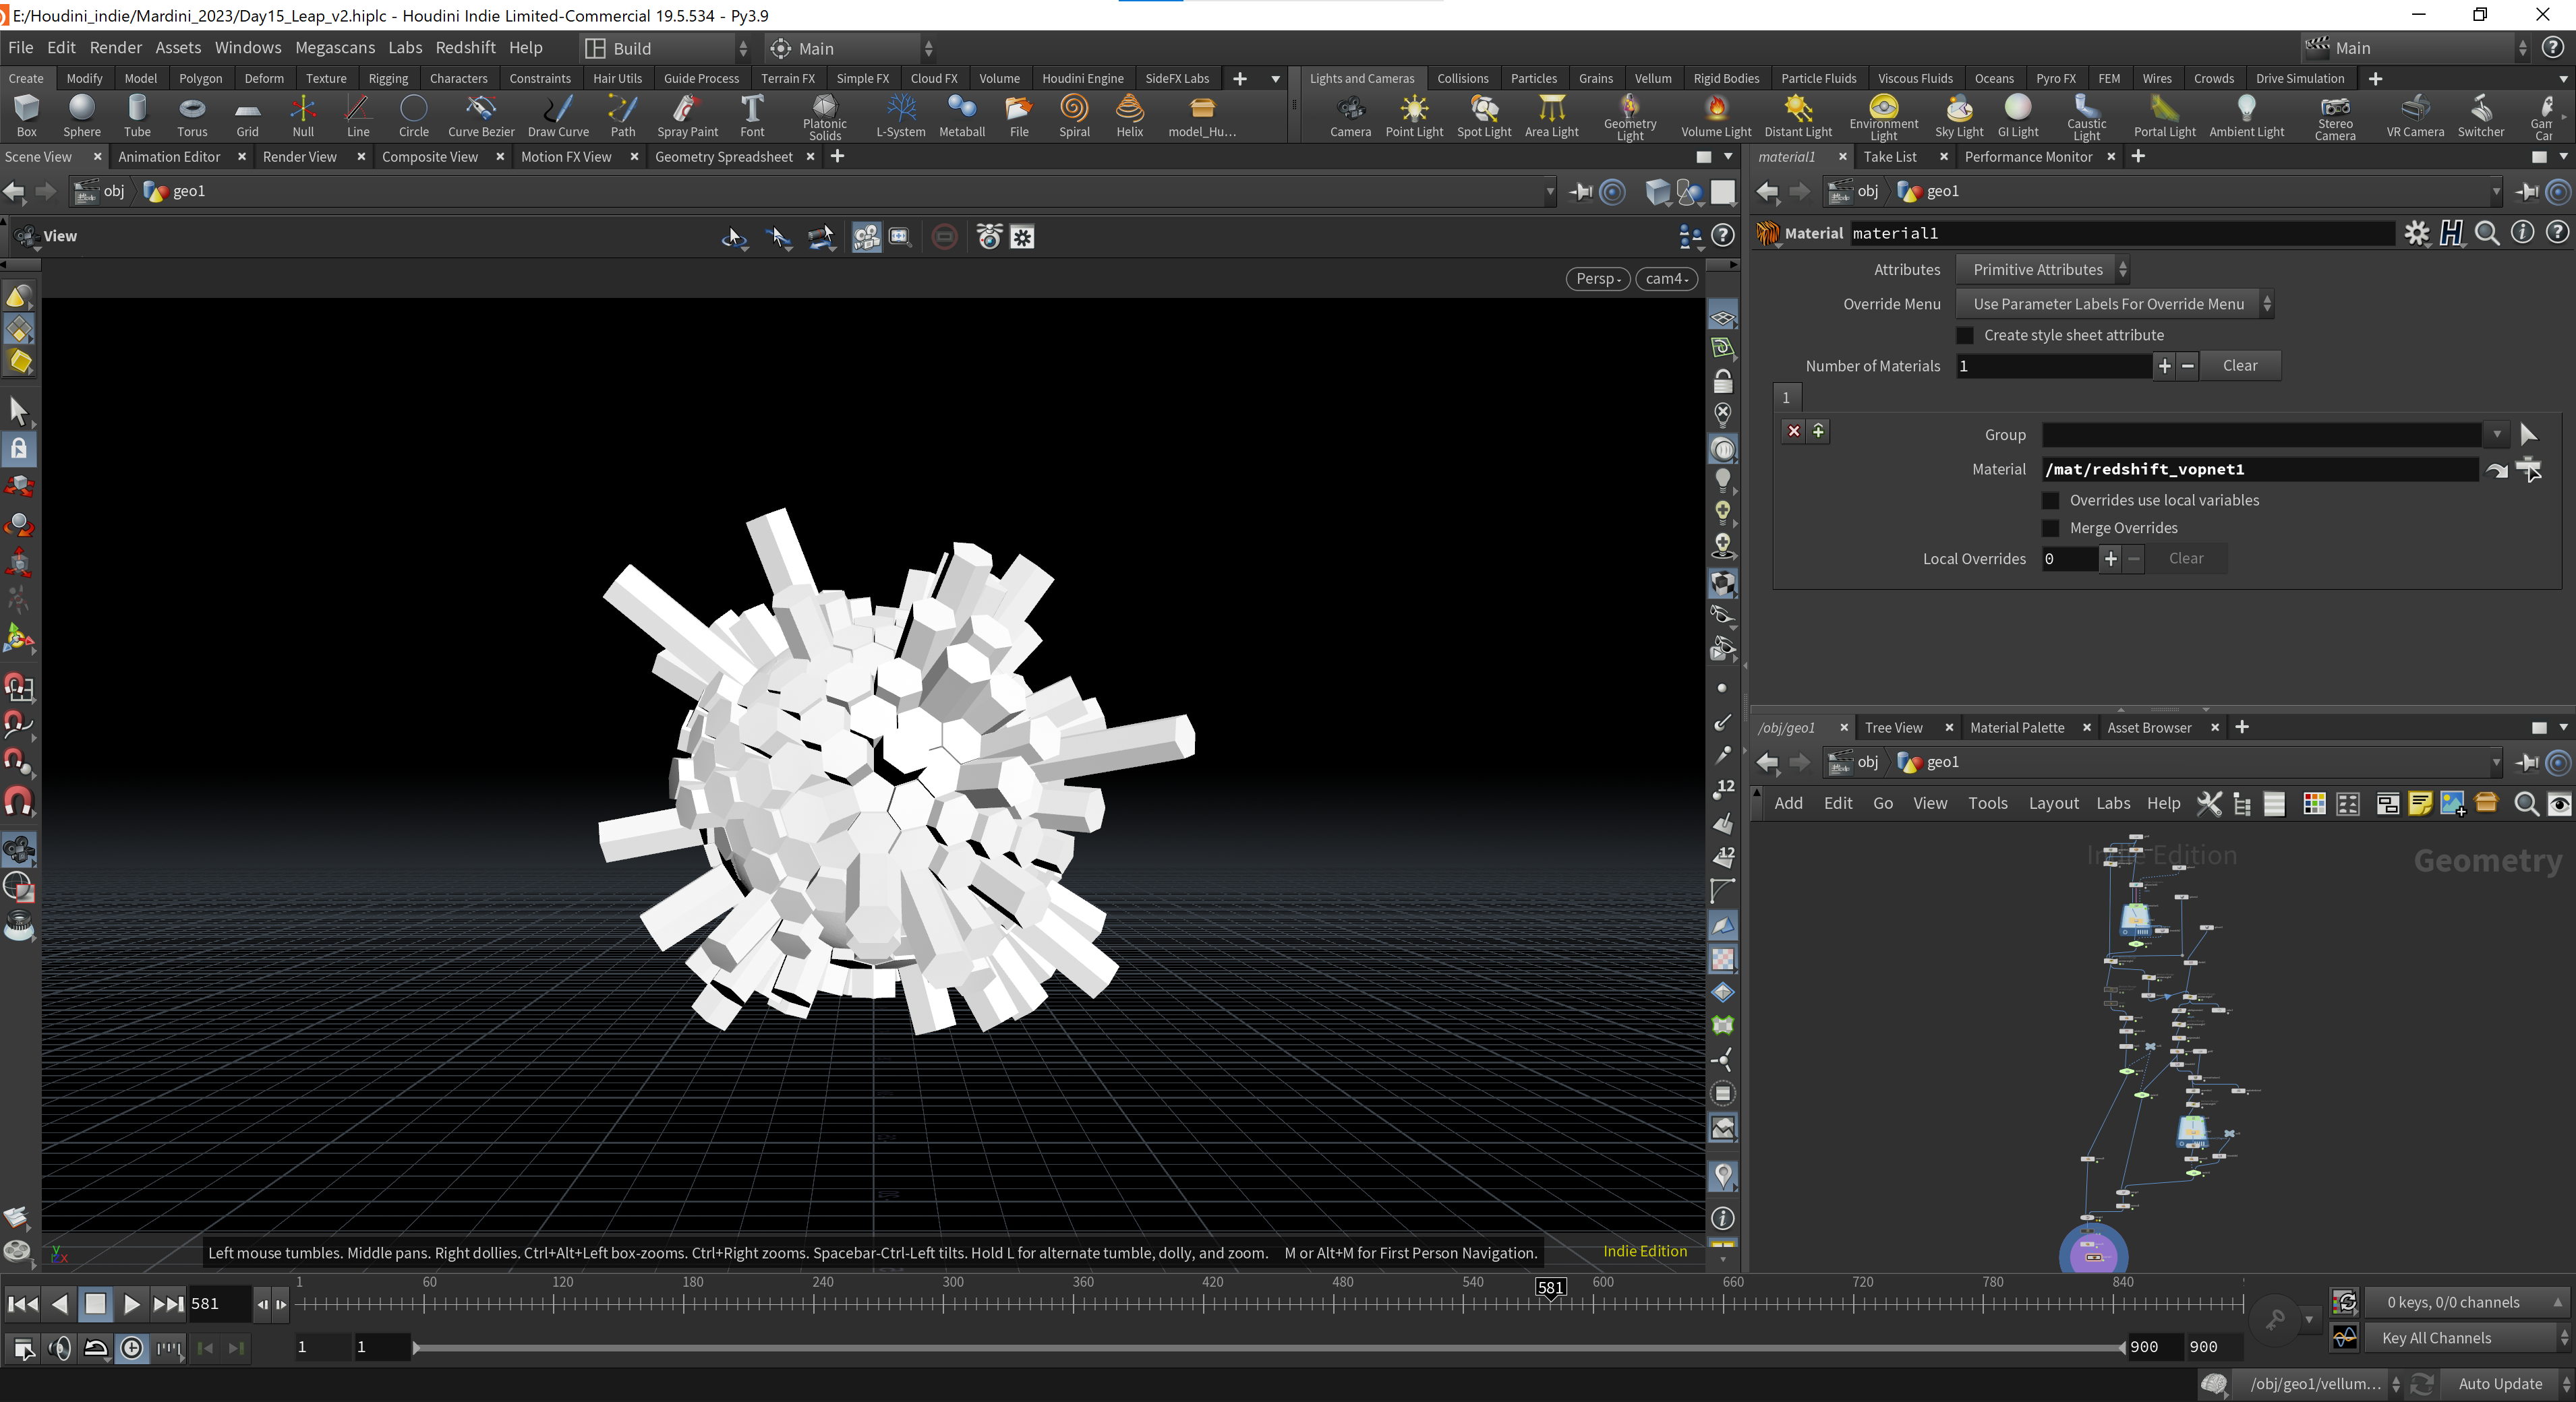2576x1402 pixels.
Task: Toggle the parameter pane link circle
Action: pyautogui.click(x=2558, y=192)
